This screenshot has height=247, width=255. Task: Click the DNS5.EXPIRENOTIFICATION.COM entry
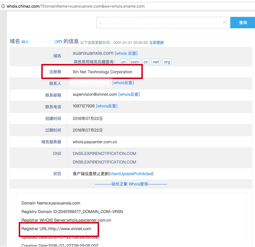104,154
